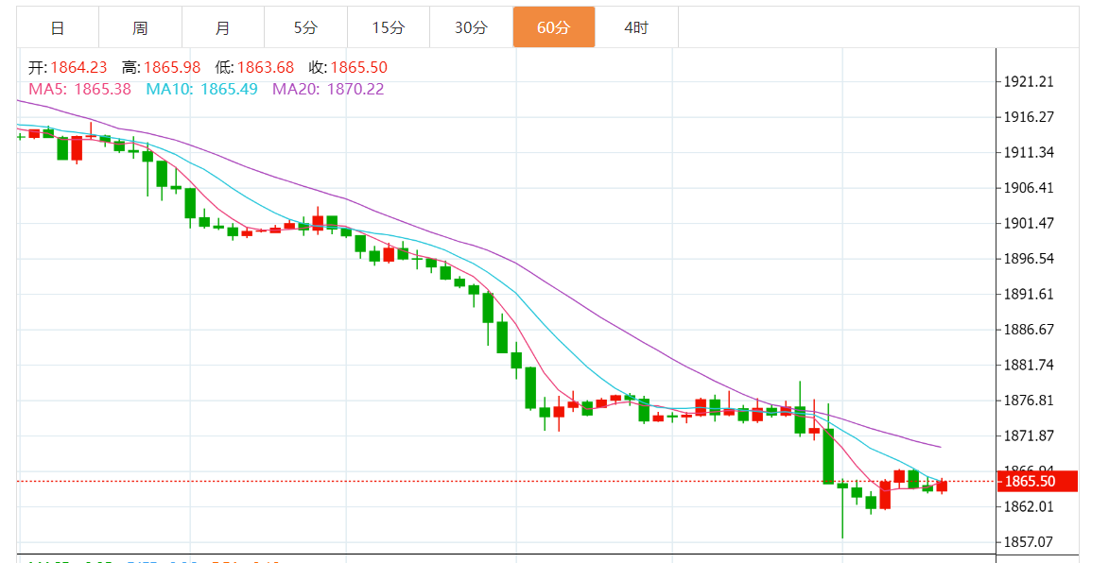Select the 月 monthly chart tab
This screenshot has height=563, width=1109.
tap(223, 27)
